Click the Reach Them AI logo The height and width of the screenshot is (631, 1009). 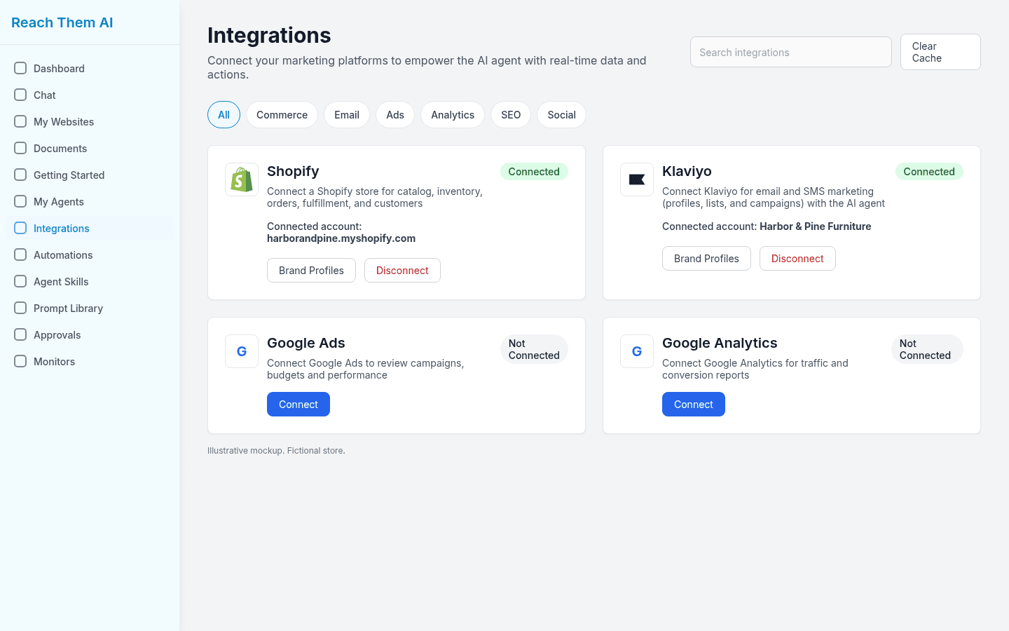[x=62, y=22]
